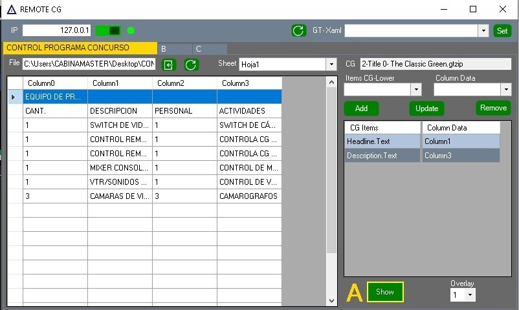Reload the spreadsheet with the green refresh icon
The height and width of the screenshot is (310, 519).
[x=191, y=64]
